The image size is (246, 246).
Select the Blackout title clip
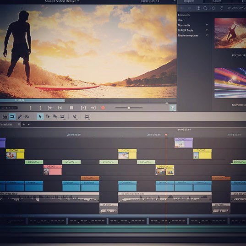[90, 186]
